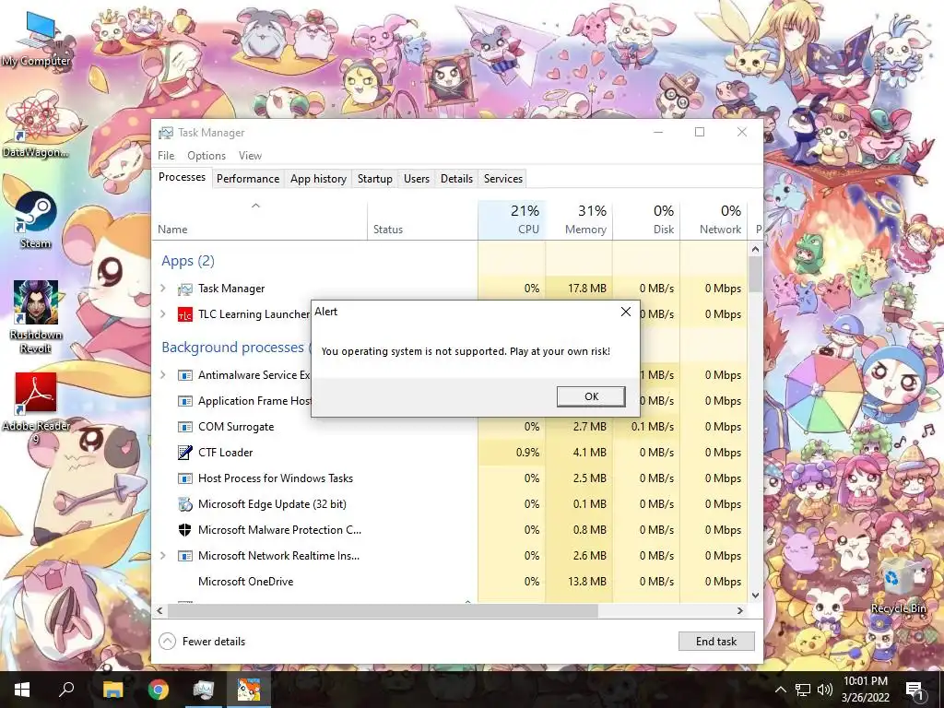Click the Microsoft Edge Update icon
This screenshot has width=944, height=708.
point(184,504)
